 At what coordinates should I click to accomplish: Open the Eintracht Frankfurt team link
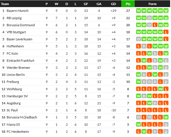(x=20, y=61)
